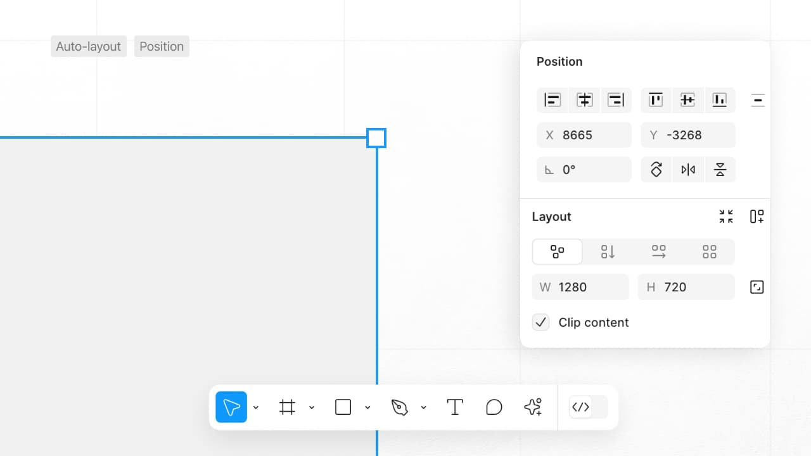811x456 pixels.
Task: Flip the selection horizontally
Action: click(688, 170)
